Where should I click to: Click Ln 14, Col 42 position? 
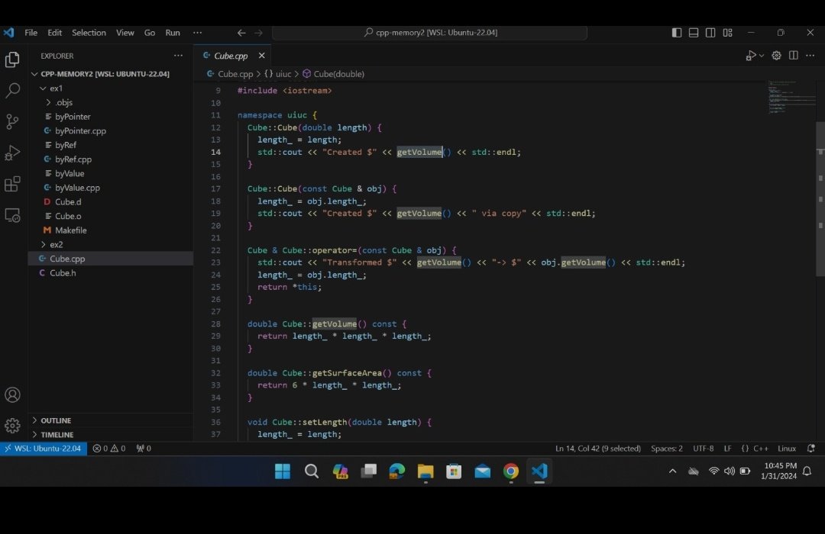click(597, 449)
